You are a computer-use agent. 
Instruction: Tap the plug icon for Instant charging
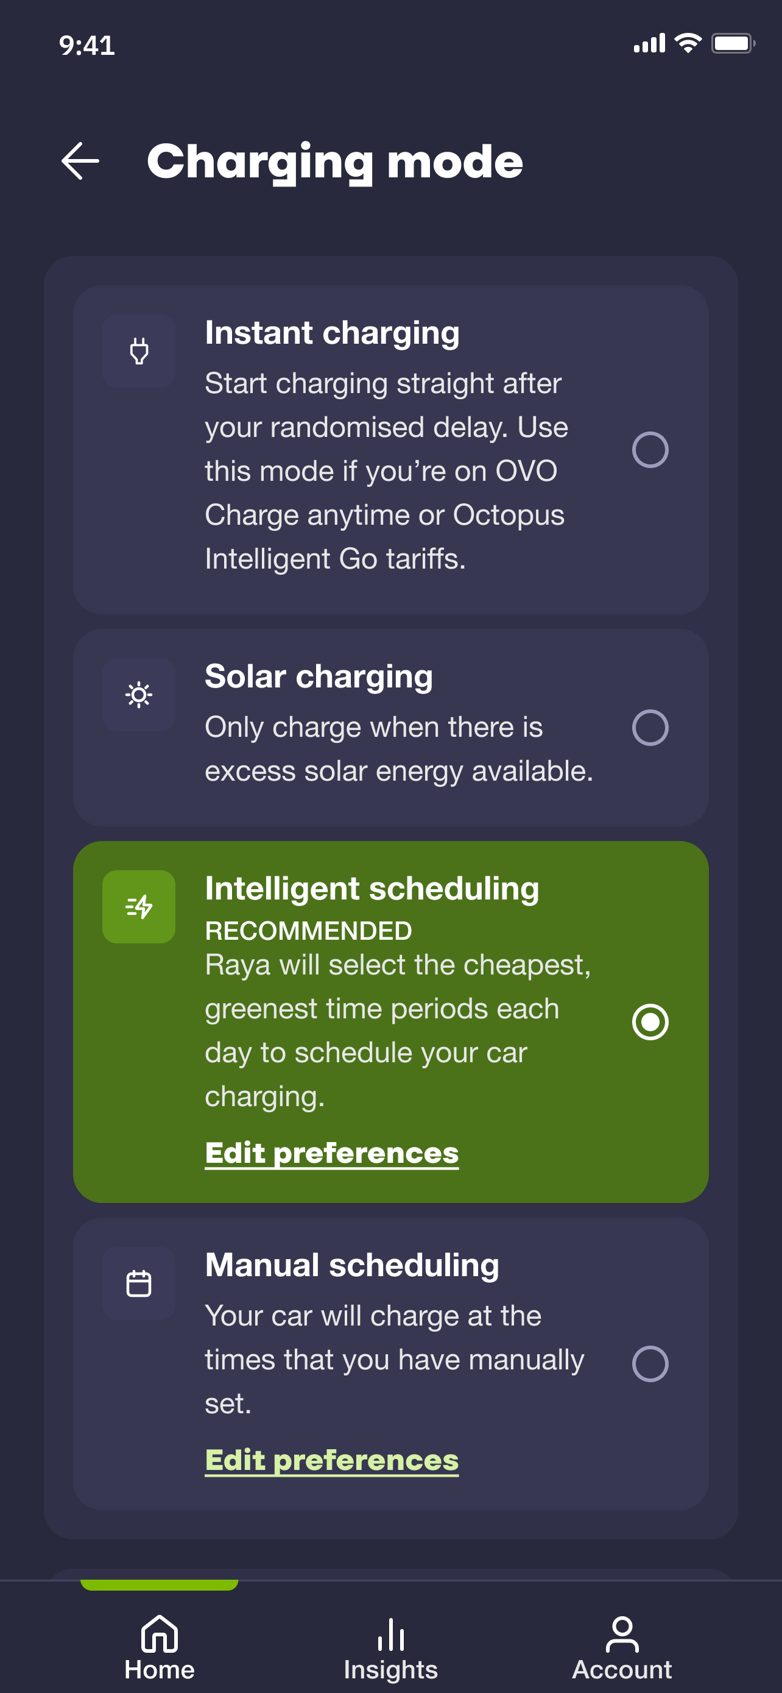[x=138, y=351]
